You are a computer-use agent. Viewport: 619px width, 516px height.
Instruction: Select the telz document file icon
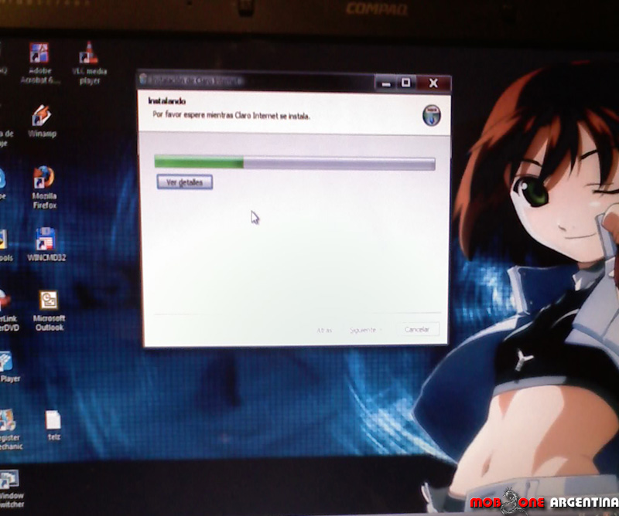(53, 420)
